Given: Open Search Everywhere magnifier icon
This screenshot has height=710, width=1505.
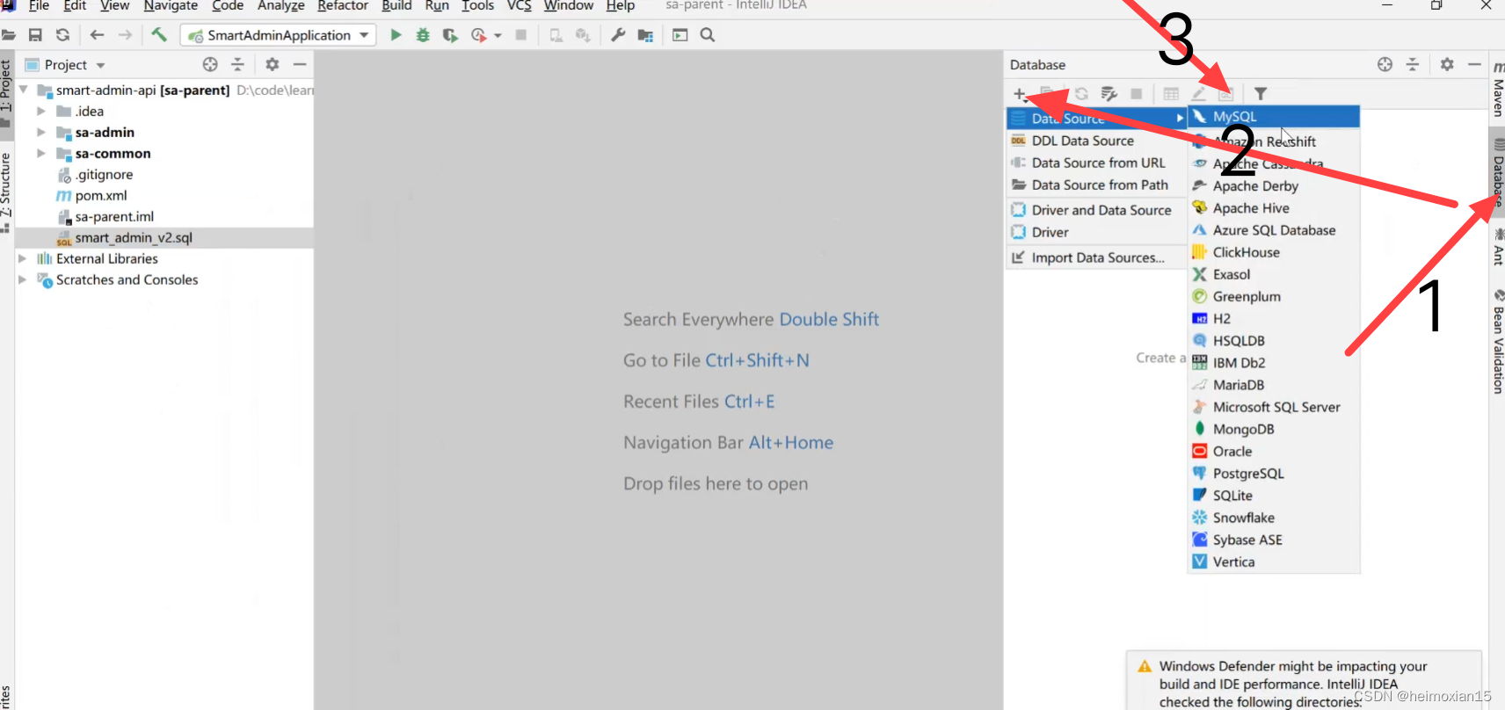Looking at the screenshot, I should [708, 35].
